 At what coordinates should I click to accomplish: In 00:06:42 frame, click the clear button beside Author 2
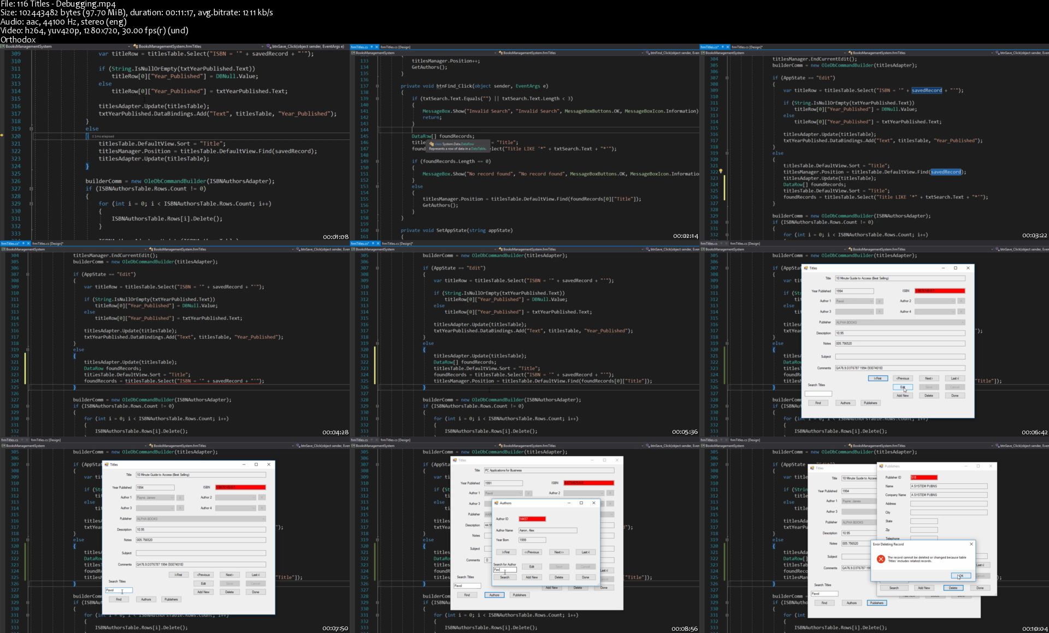tap(961, 301)
